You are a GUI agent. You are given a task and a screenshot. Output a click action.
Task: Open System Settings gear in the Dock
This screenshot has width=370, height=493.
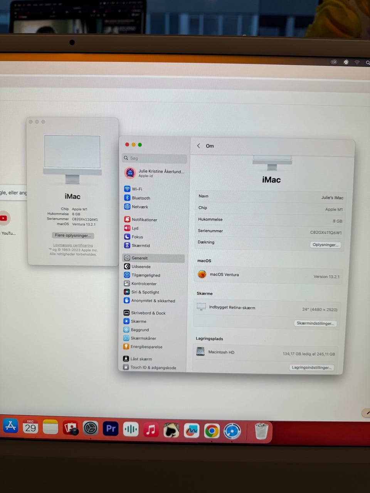tap(91, 428)
